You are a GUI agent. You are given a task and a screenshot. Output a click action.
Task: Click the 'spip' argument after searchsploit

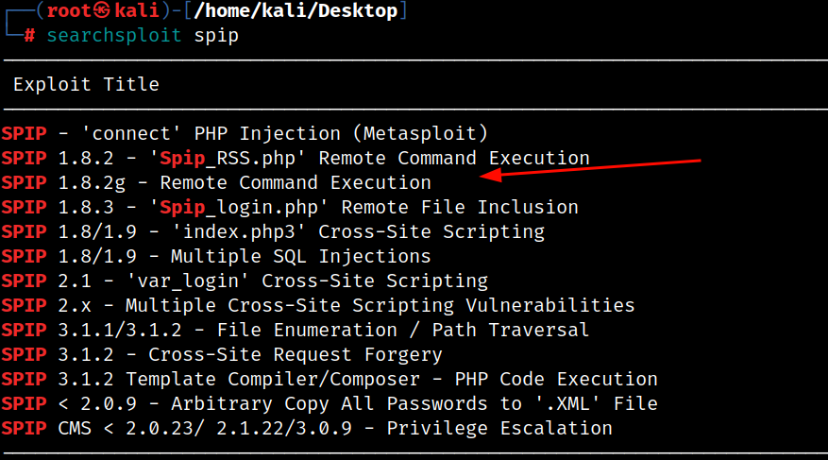[x=216, y=37]
